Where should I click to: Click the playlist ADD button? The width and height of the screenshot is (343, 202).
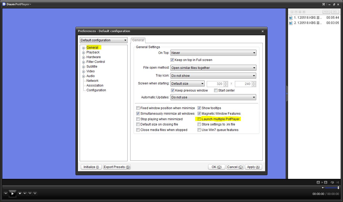[326, 12]
